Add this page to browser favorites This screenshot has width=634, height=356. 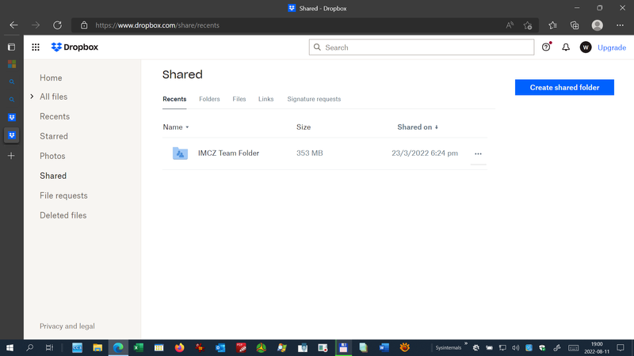click(x=529, y=25)
